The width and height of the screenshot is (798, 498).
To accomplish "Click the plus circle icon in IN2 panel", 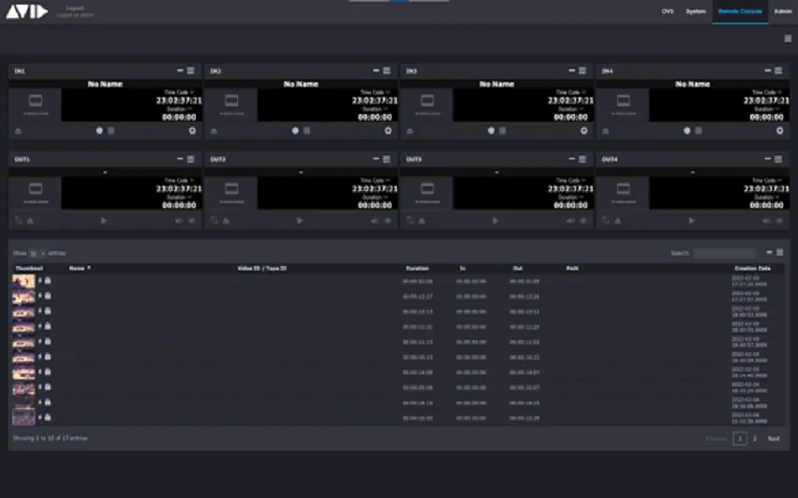I will [x=389, y=131].
